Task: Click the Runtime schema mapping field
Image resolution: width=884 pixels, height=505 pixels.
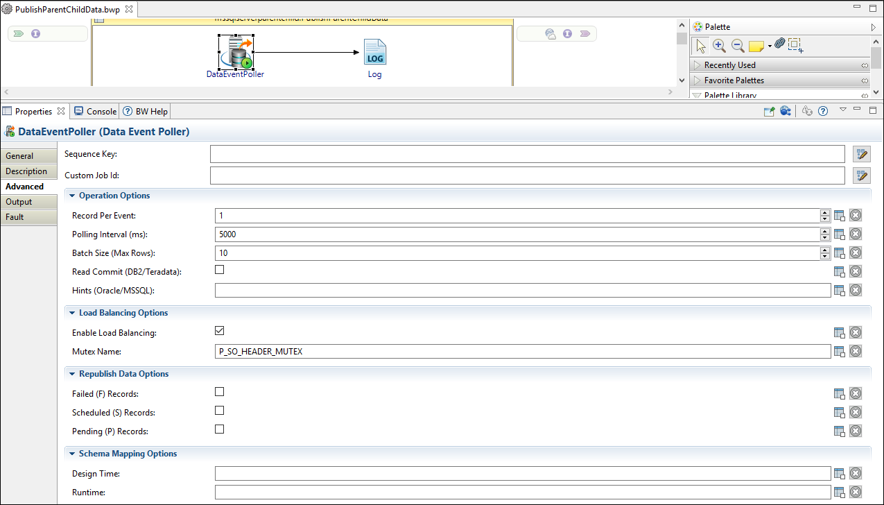Action: point(523,493)
